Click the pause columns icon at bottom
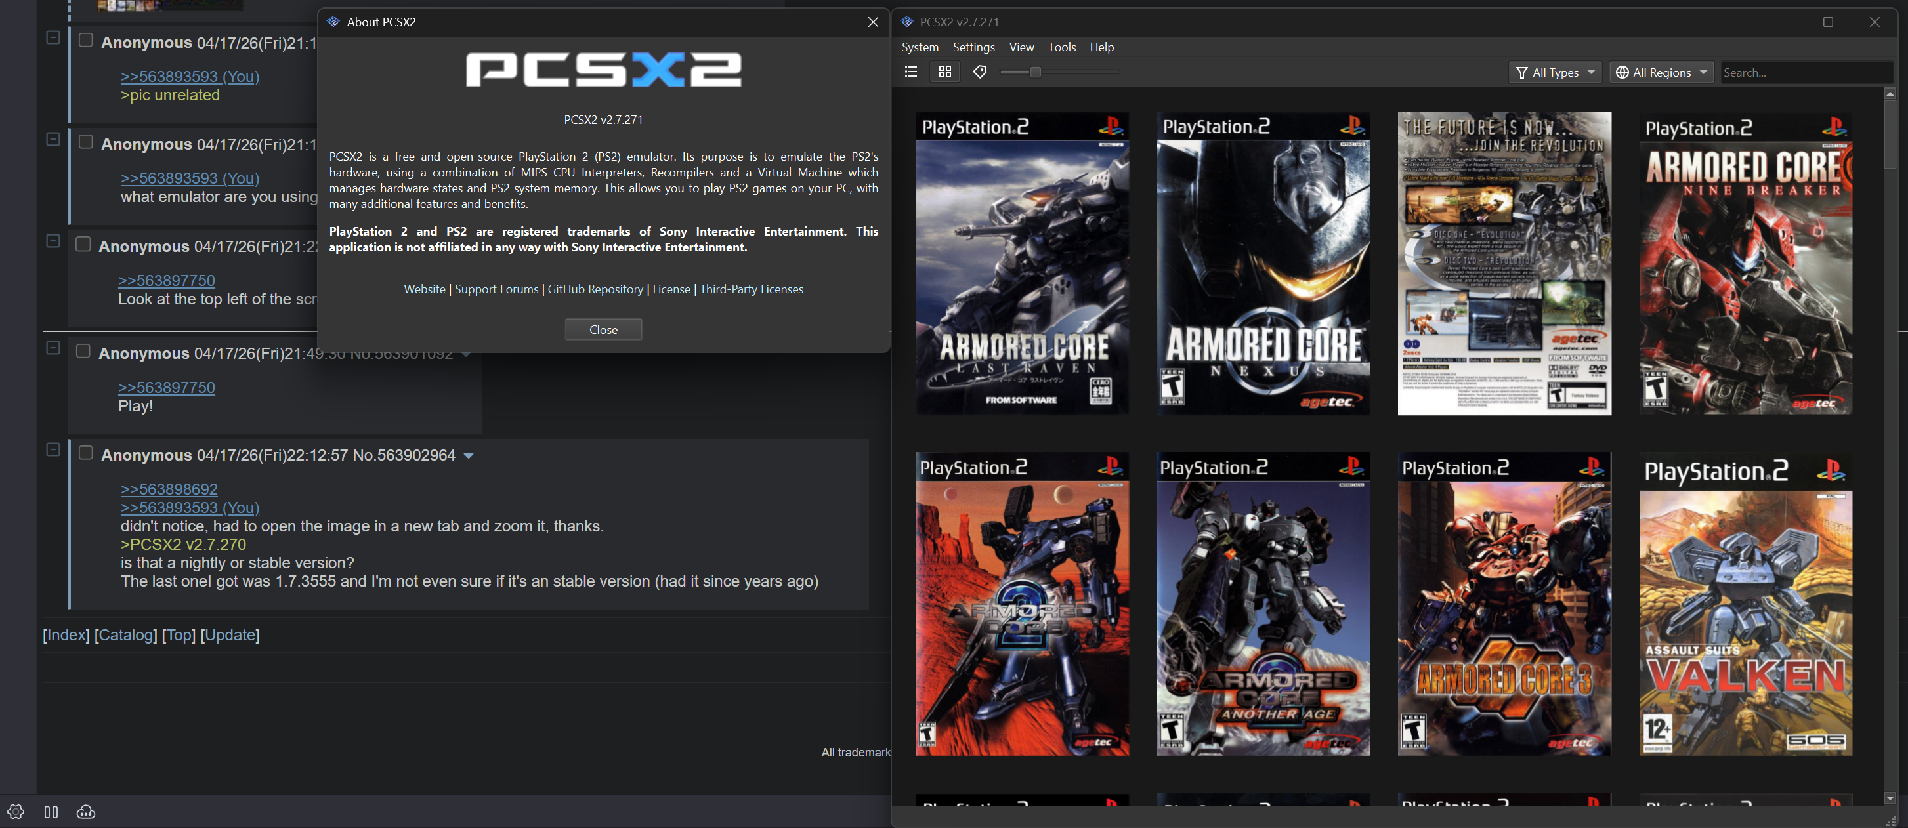 pyautogui.click(x=51, y=812)
